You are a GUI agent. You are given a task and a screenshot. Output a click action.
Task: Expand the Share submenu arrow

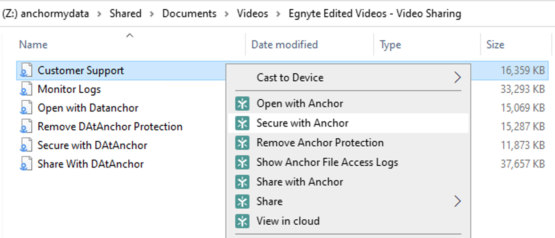457,201
